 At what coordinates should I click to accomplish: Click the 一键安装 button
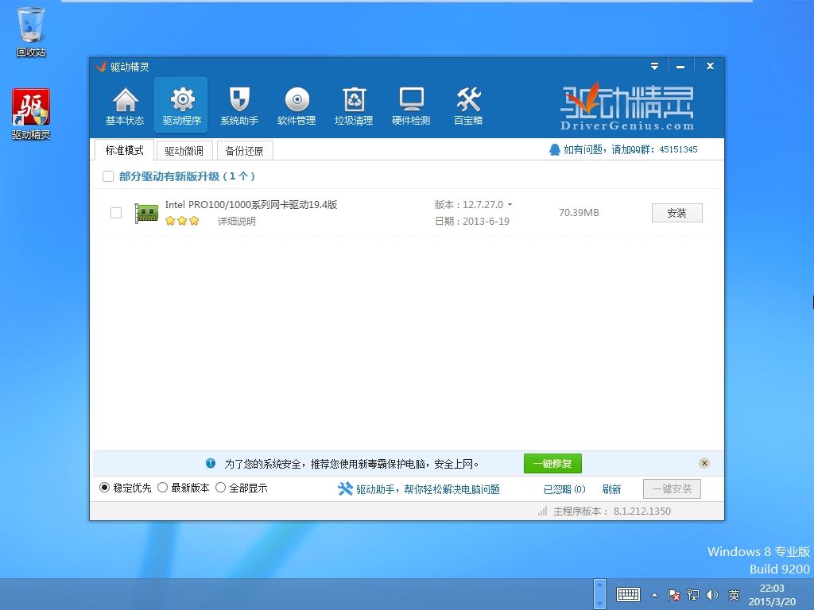672,488
